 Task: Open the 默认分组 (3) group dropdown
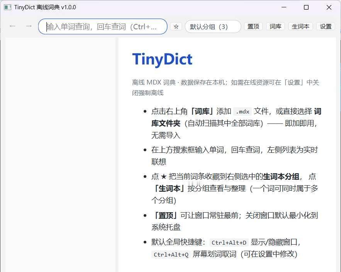[x=213, y=27]
